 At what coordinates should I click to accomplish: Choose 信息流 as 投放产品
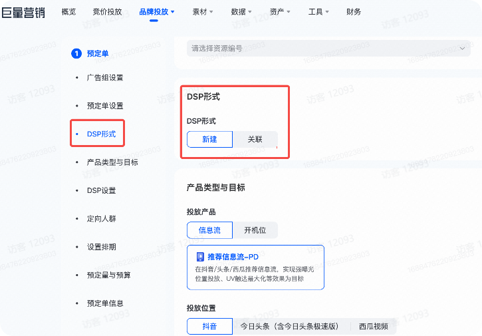209,230
